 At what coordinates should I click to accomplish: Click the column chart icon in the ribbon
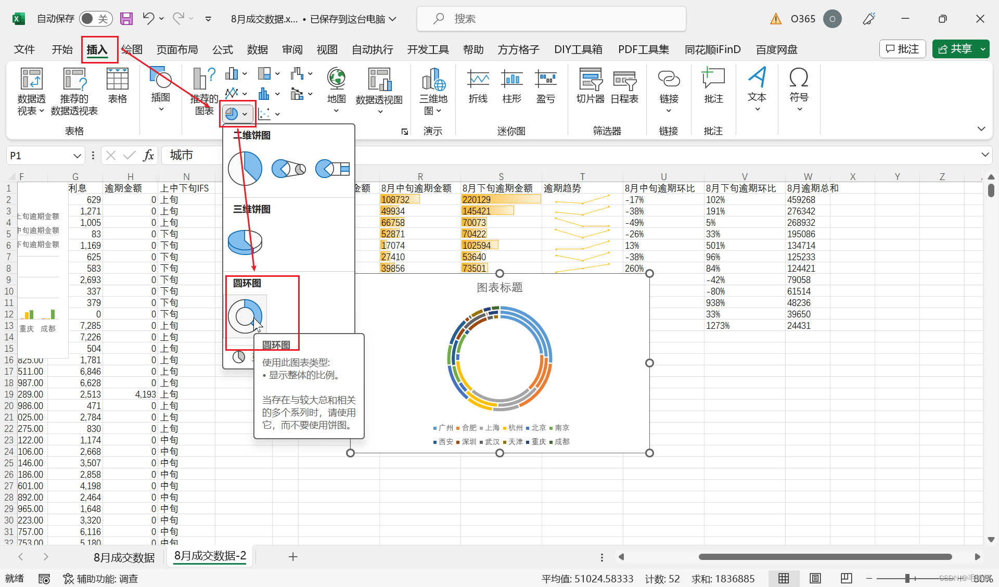point(232,74)
